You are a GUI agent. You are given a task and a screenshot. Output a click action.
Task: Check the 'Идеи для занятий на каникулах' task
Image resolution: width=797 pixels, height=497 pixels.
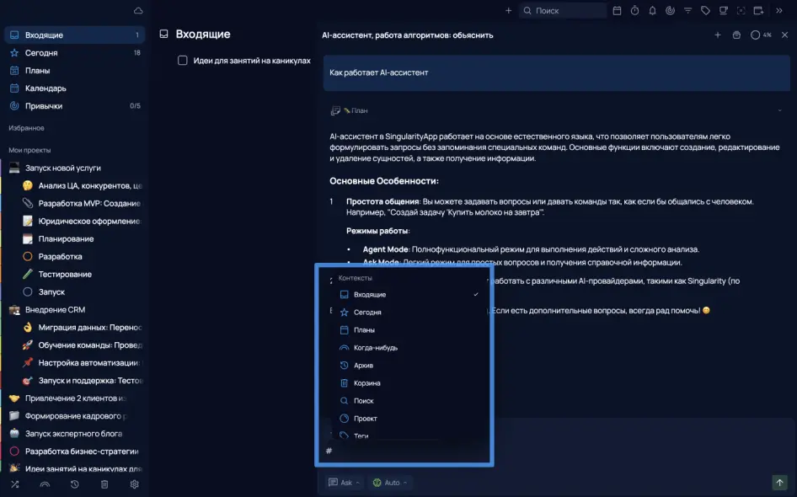[x=183, y=61]
